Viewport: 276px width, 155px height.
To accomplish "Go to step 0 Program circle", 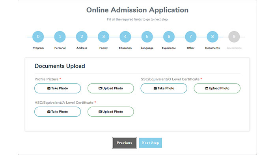I will click(x=38, y=37).
